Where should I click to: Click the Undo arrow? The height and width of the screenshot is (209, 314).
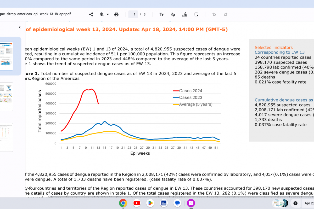214,14
